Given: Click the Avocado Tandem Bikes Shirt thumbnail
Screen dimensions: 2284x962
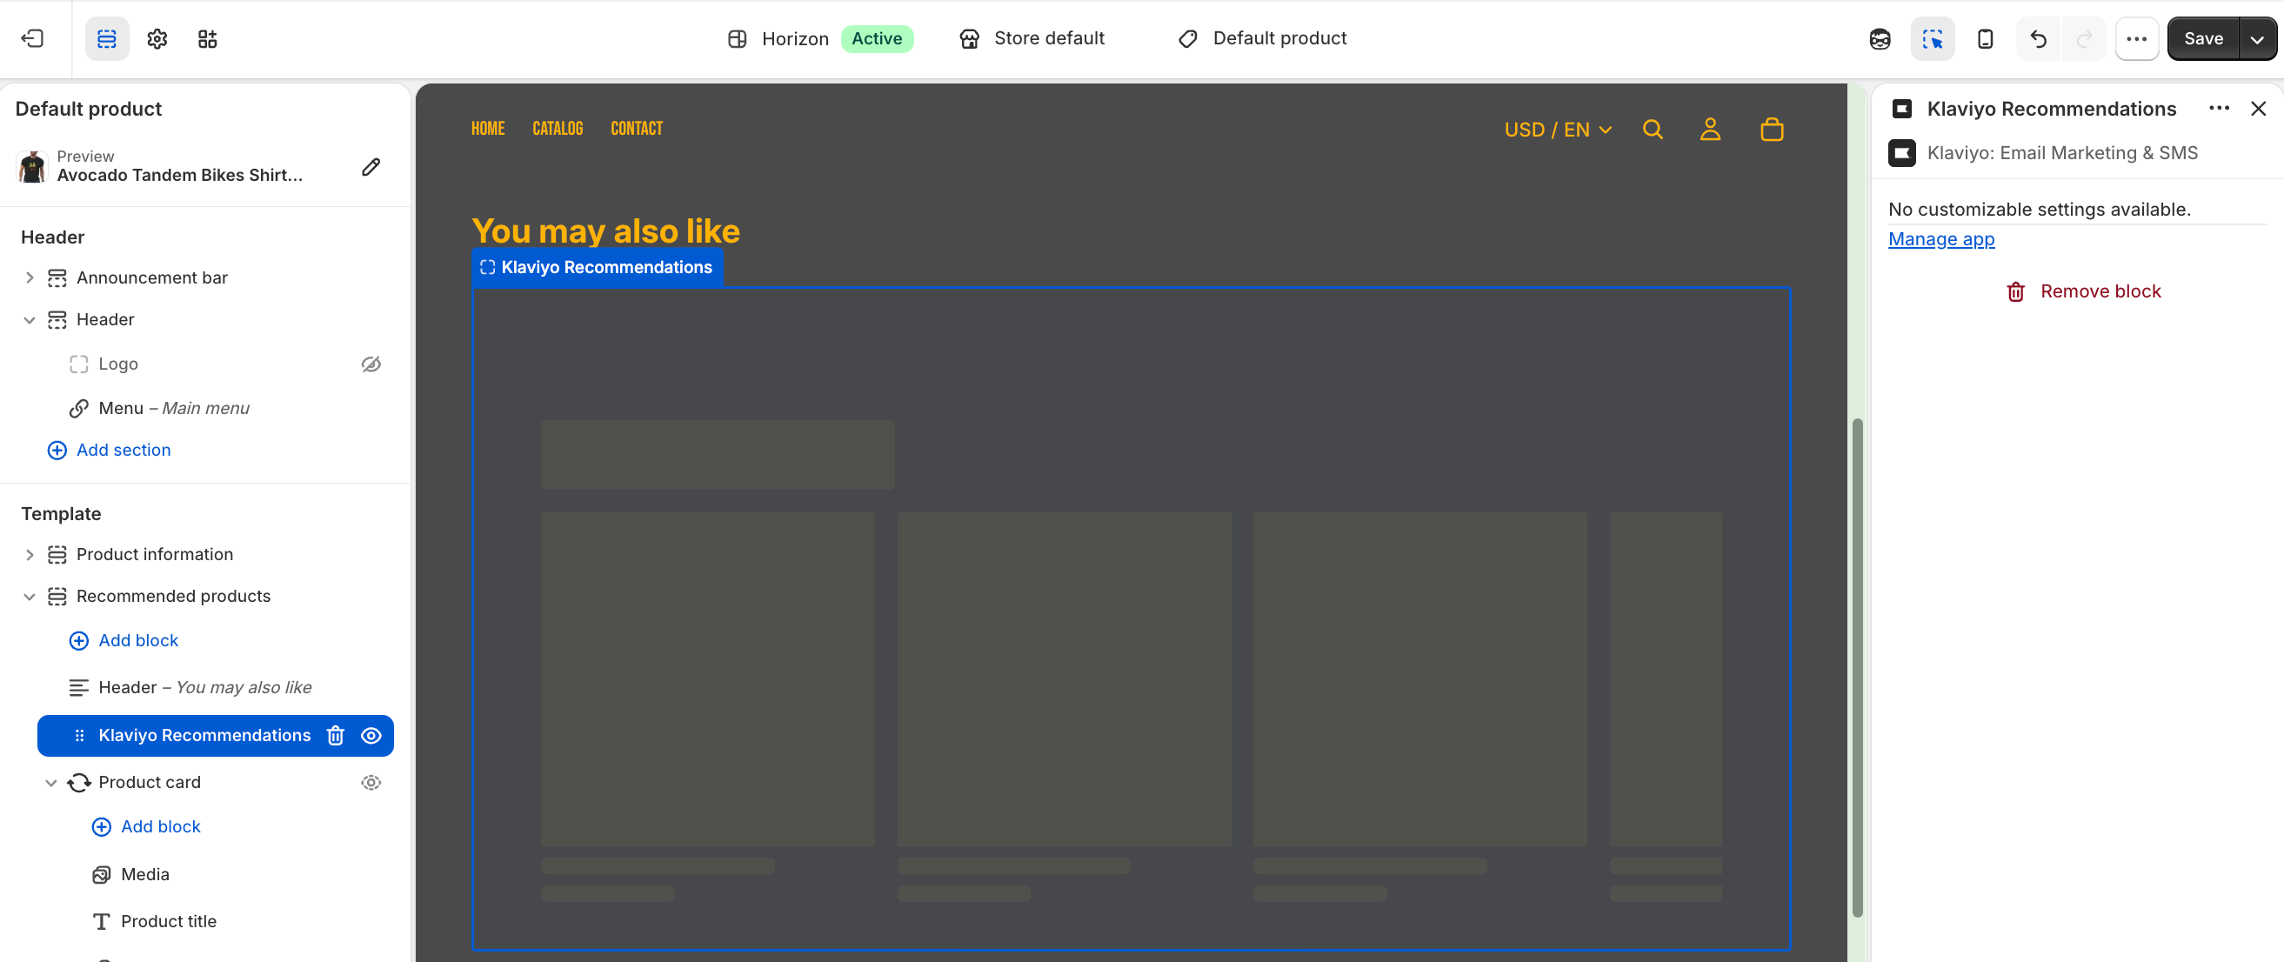Looking at the screenshot, I should tap(33, 166).
